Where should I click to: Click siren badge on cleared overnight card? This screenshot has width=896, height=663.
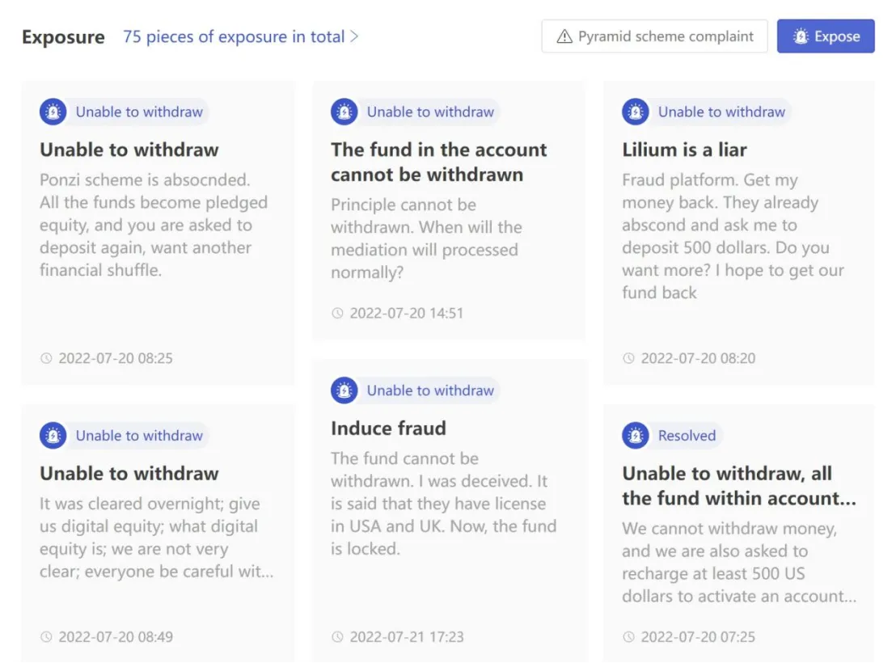(x=53, y=436)
